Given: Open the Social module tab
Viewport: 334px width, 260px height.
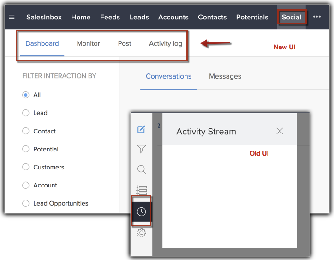Looking at the screenshot, I should 292,17.
